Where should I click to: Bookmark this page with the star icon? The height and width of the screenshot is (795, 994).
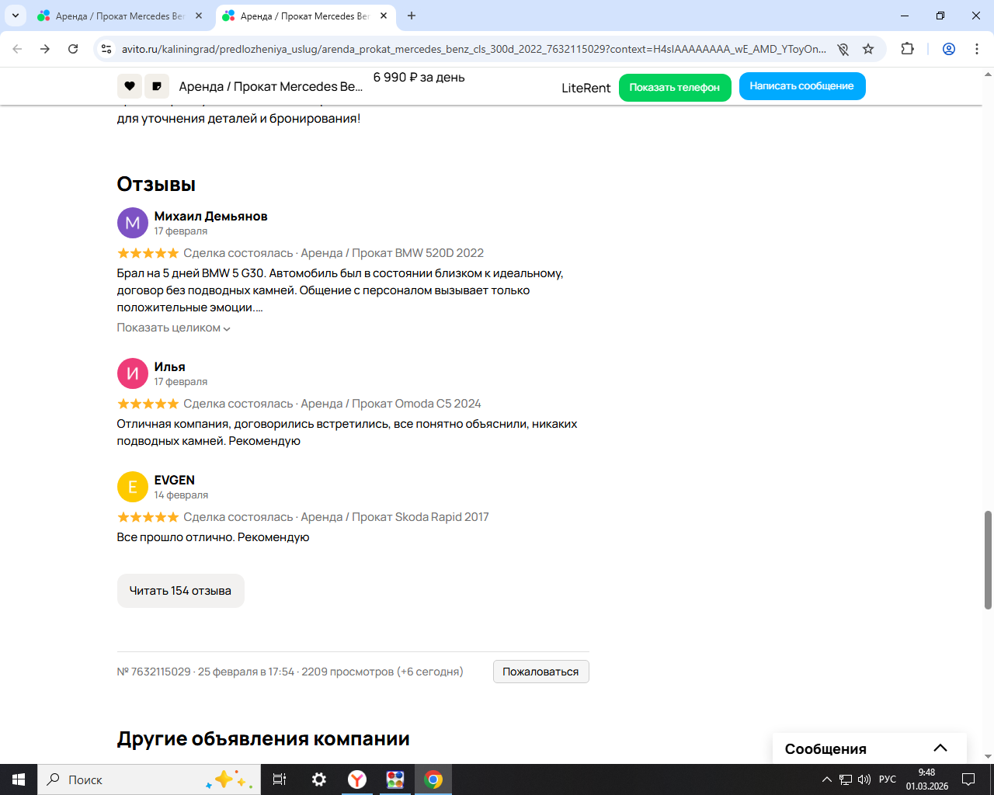868,49
